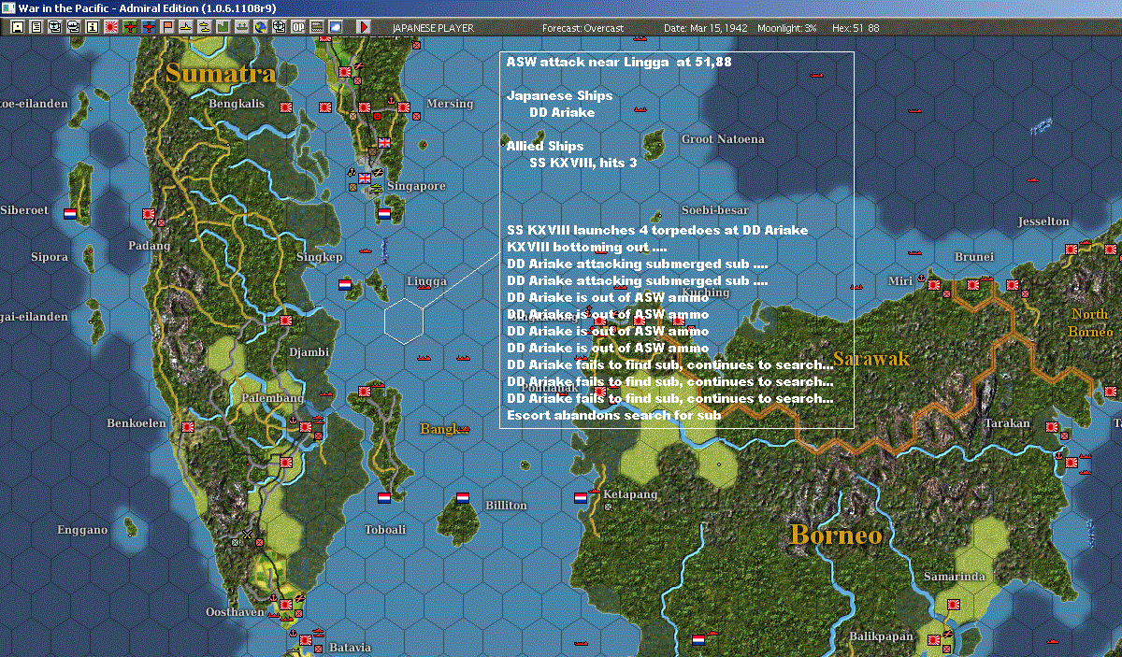The width and height of the screenshot is (1122, 657).
Task: Select the green-background red airplane icon
Action: [x=130, y=27]
